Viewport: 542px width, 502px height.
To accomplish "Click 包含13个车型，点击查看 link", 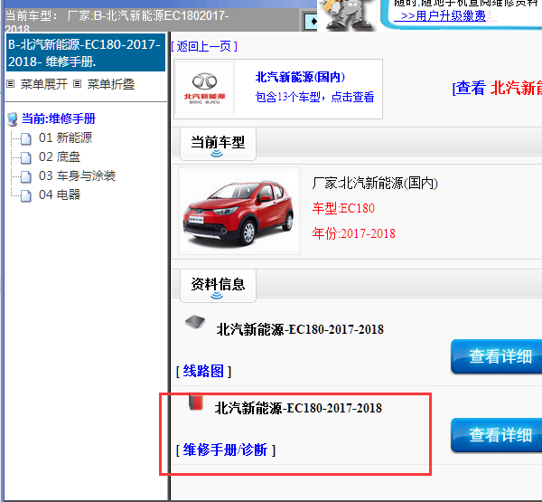I will 314,97.
